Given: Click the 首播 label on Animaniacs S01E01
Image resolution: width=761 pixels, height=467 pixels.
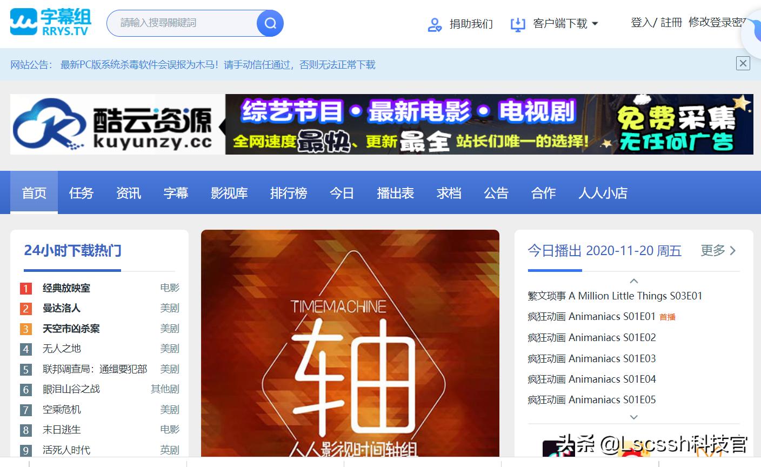Looking at the screenshot, I should coord(667,317).
